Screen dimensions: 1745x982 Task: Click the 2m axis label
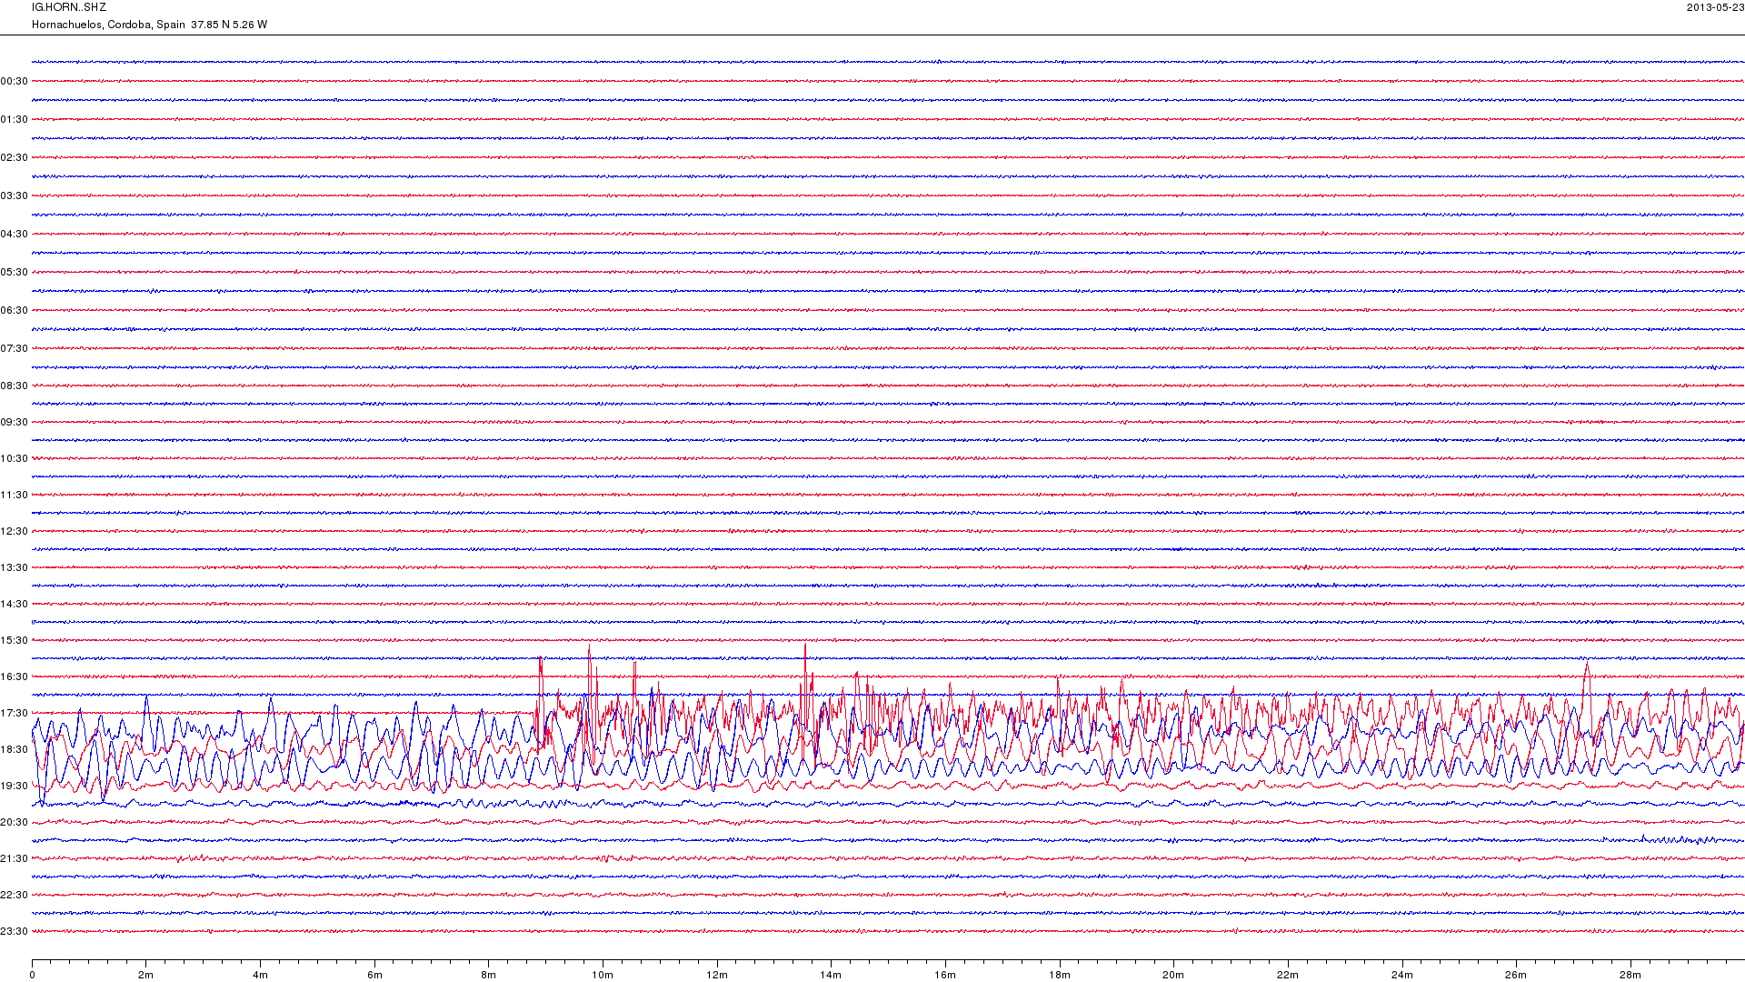[145, 975]
